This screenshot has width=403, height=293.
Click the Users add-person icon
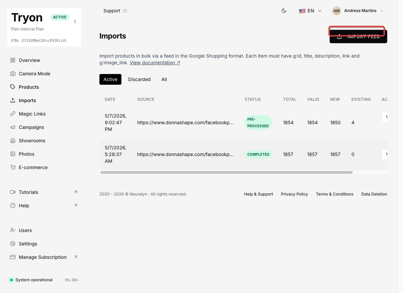point(13,230)
